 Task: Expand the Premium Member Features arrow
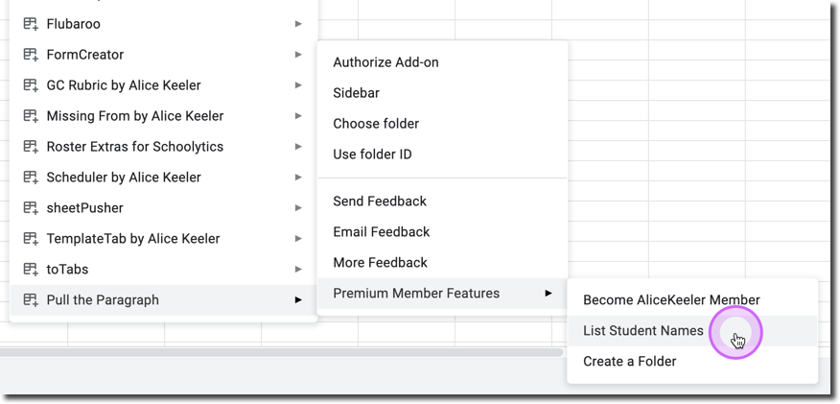(x=548, y=293)
